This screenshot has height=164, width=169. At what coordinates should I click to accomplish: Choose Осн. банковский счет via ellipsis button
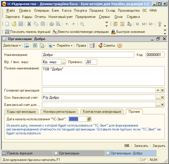click(158, 98)
